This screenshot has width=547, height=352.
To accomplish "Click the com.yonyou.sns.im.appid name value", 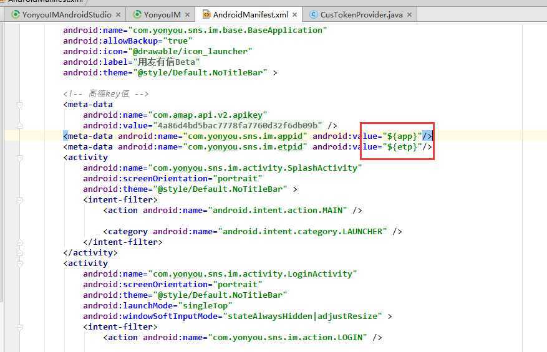I will pyautogui.click(x=245, y=136).
